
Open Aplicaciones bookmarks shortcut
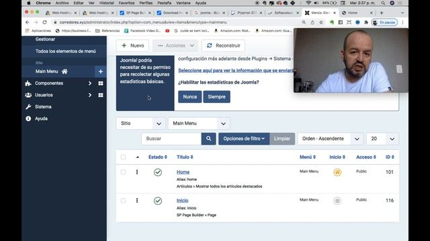tap(38, 31)
